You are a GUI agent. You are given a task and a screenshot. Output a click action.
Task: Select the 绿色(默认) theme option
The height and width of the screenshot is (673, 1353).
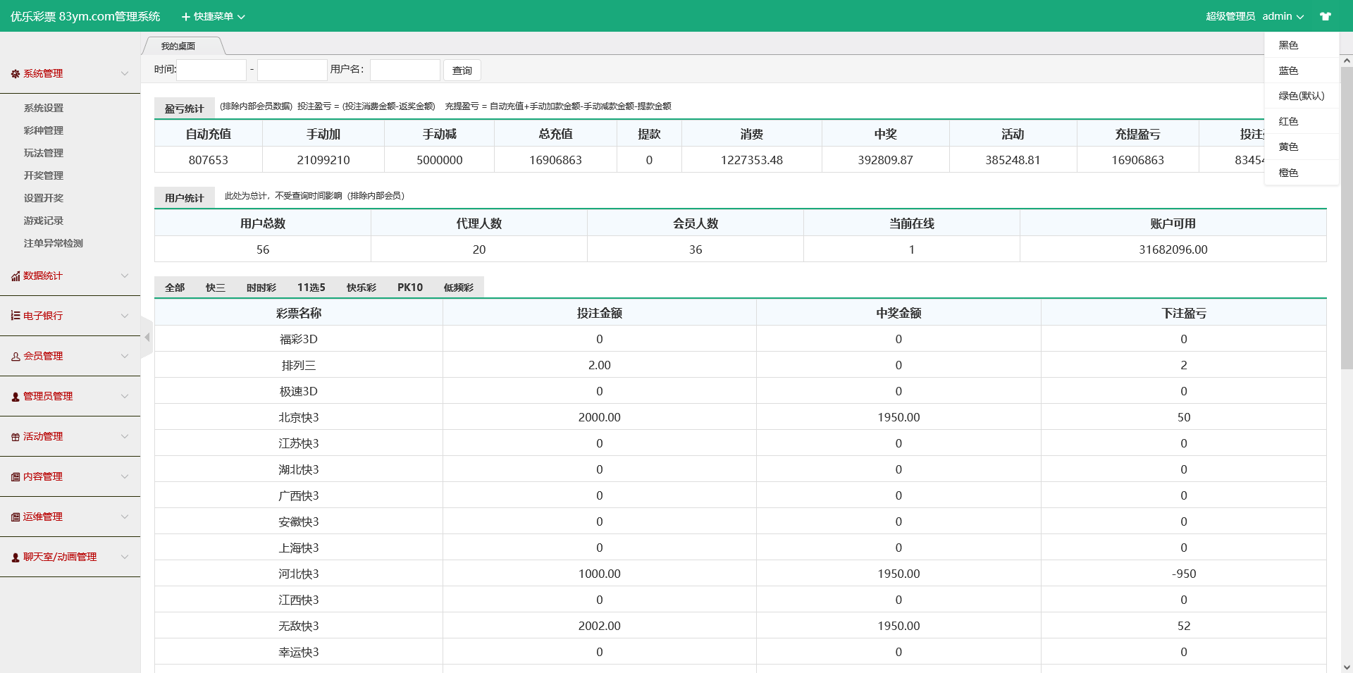click(1302, 96)
